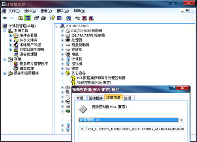Click the 其它设备 label
The image size is (197, 142).
[x=79, y=73]
